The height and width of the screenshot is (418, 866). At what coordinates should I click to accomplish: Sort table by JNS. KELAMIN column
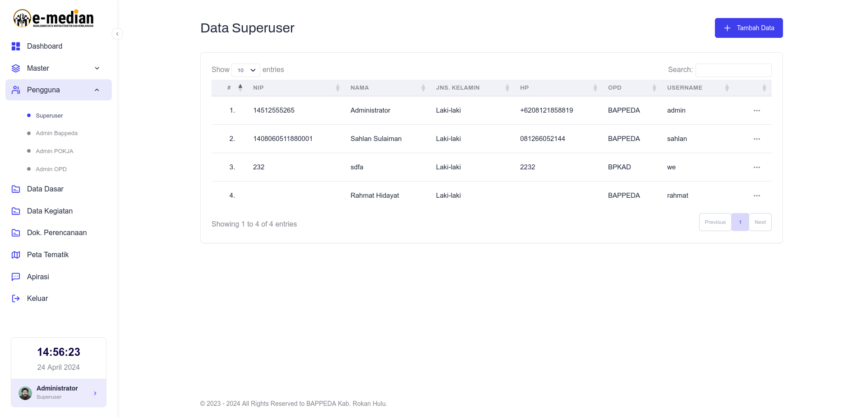click(471, 88)
